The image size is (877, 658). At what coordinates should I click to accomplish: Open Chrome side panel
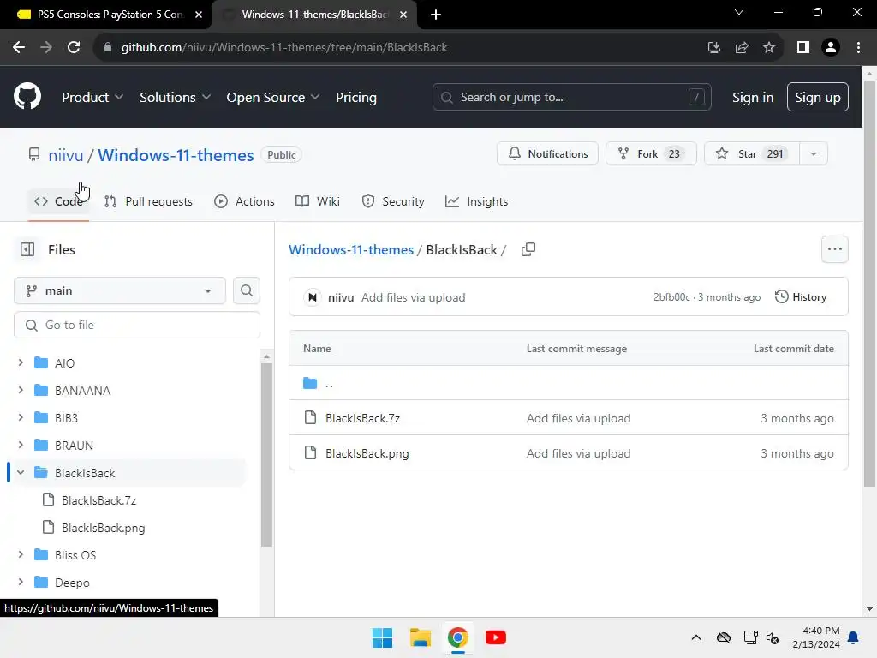point(803,48)
